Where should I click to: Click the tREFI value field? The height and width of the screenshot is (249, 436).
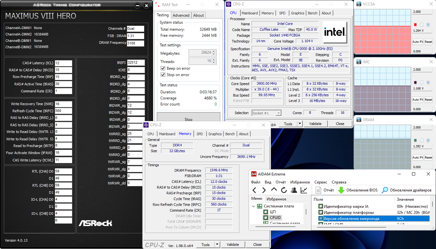pos(135,63)
